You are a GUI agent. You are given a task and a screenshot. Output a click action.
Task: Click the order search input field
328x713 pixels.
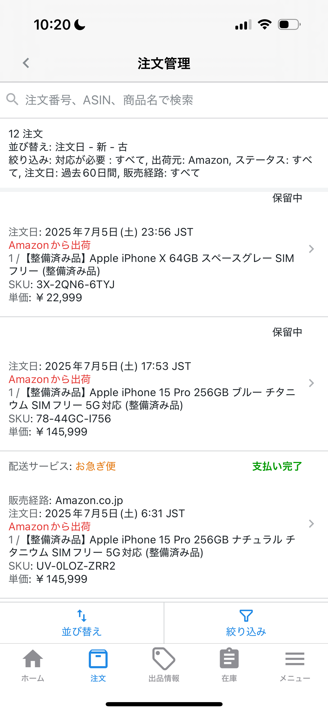pyautogui.click(x=167, y=100)
